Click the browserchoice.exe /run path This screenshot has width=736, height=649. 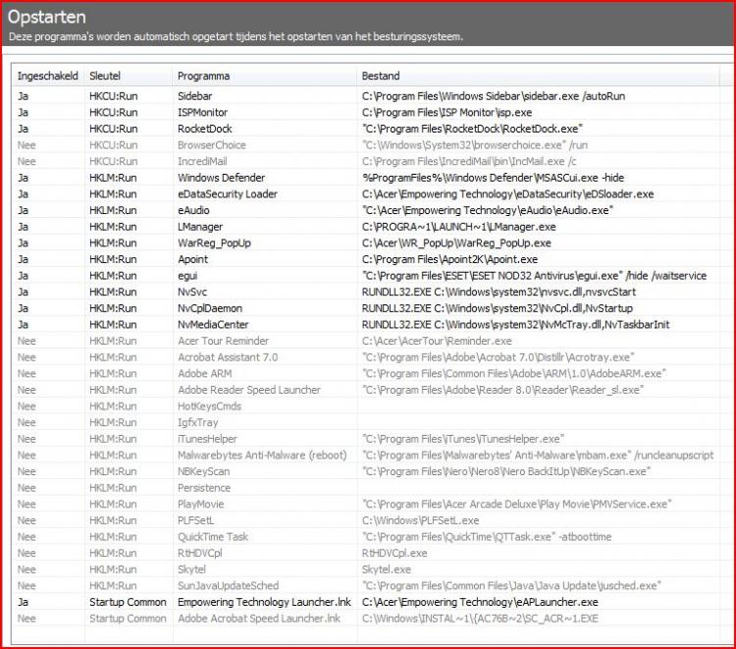pyautogui.click(x=475, y=145)
